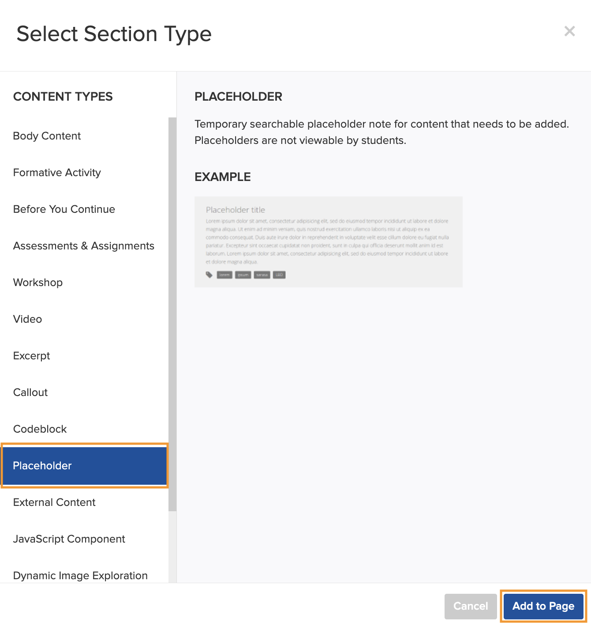Image resolution: width=591 pixels, height=626 pixels.
Task: Click the Placeholder title in example
Action: point(236,210)
